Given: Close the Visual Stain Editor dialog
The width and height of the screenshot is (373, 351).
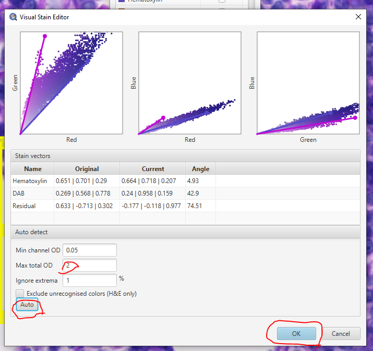Looking at the screenshot, I should tap(358, 17).
